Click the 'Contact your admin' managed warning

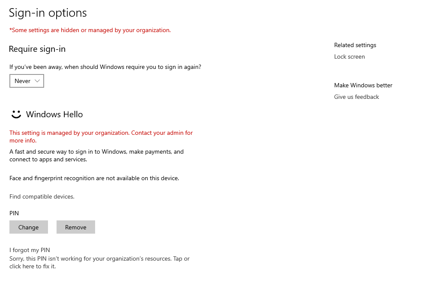101,137
